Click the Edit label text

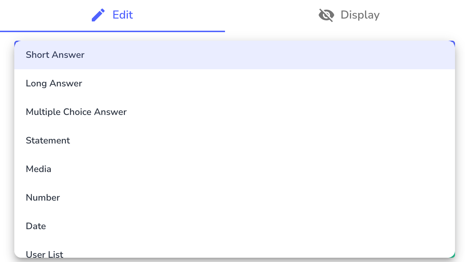click(122, 15)
